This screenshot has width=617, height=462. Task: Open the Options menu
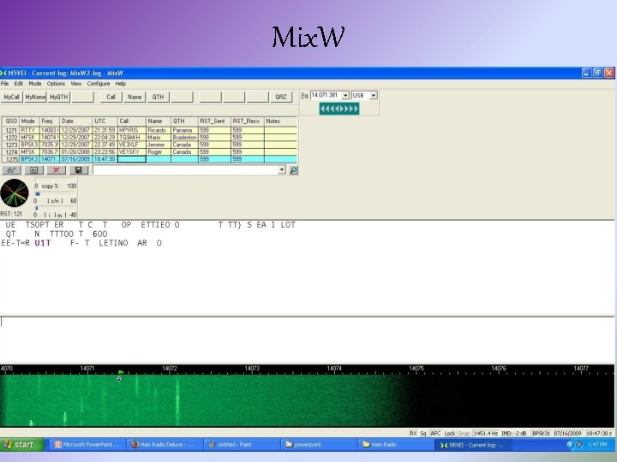click(56, 84)
